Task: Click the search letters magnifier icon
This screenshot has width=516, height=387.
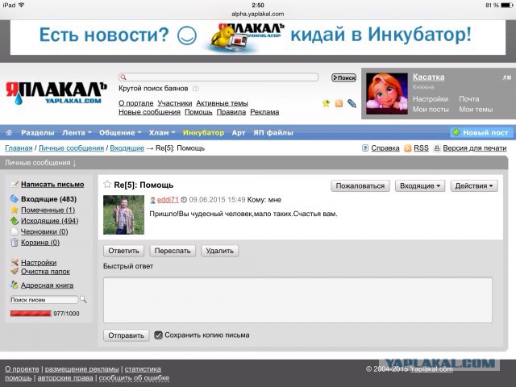Action: (84, 299)
